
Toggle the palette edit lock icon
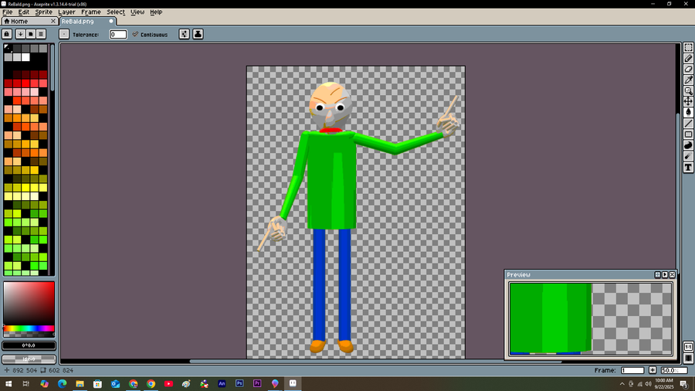pyautogui.click(x=7, y=34)
